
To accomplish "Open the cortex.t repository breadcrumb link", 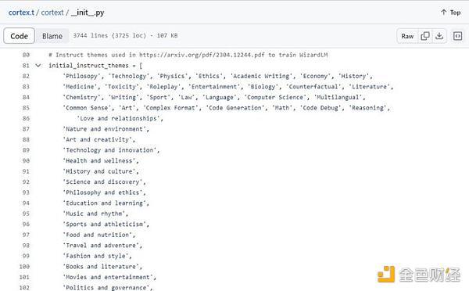I will pyautogui.click(x=21, y=13).
